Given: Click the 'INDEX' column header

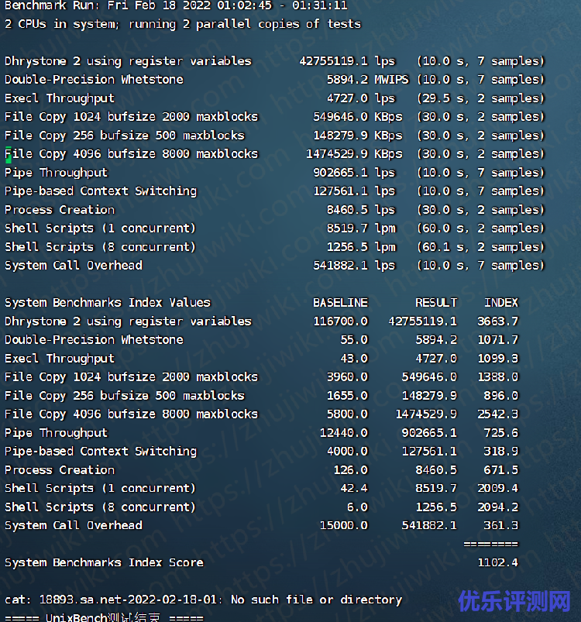Looking at the screenshot, I should click(501, 303).
